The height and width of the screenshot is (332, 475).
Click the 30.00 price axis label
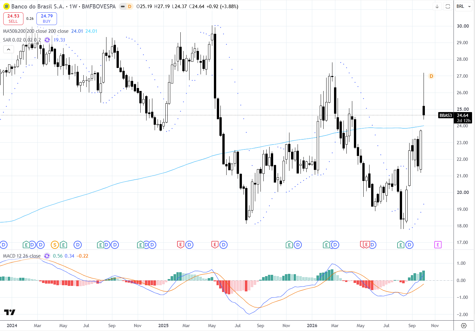click(463, 26)
